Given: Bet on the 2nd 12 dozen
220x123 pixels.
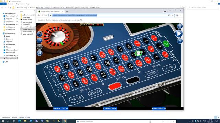Looking at the screenshot, I should [x=121, y=78].
